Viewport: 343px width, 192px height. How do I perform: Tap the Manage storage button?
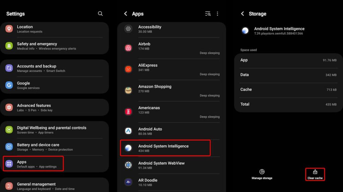[262, 174]
